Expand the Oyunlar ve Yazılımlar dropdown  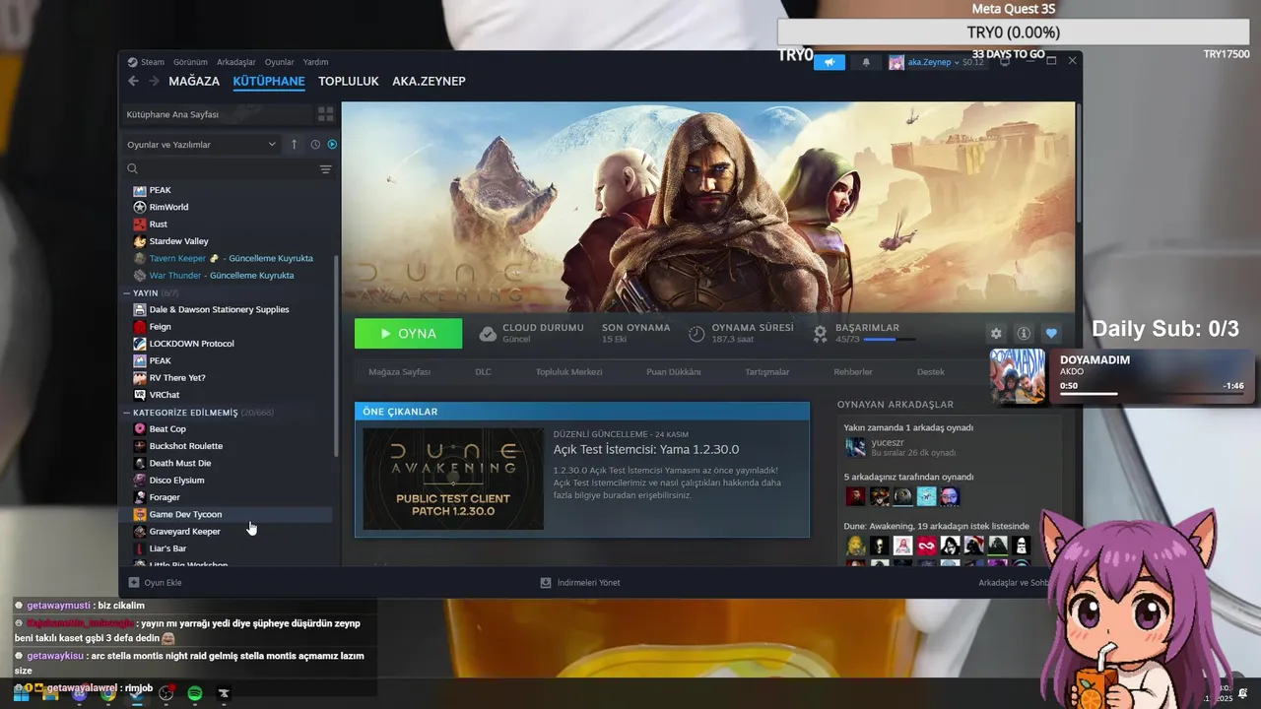201,145
